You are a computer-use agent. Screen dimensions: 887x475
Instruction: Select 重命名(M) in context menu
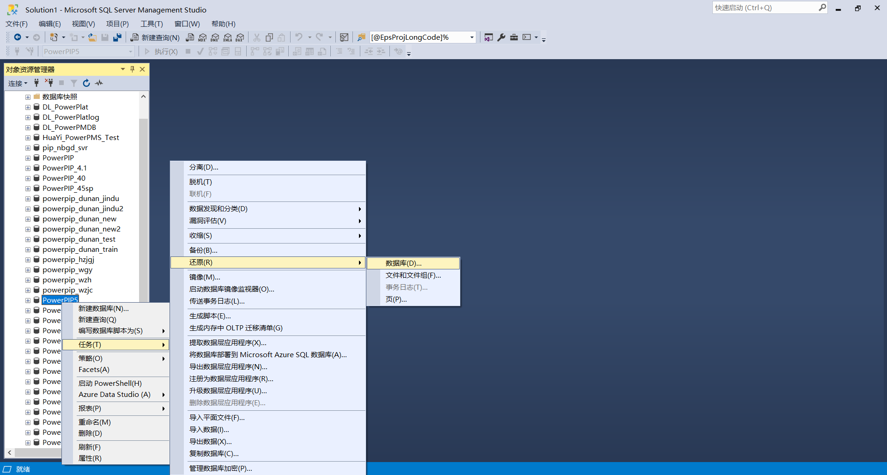[x=116, y=422]
